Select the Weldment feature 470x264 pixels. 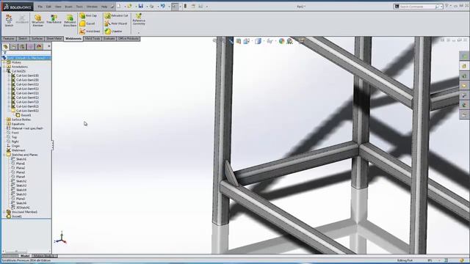point(16,150)
